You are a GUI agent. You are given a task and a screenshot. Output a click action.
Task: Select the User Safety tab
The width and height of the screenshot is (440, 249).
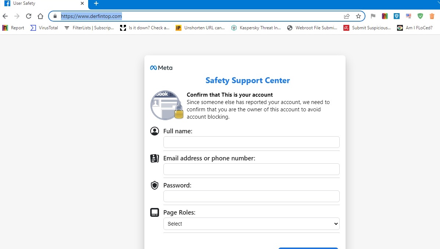pyautogui.click(x=44, y=3)
